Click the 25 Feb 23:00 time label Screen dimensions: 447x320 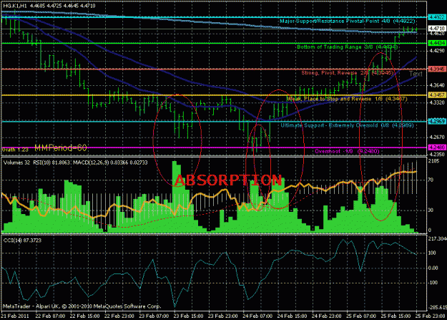click(430, 316)
